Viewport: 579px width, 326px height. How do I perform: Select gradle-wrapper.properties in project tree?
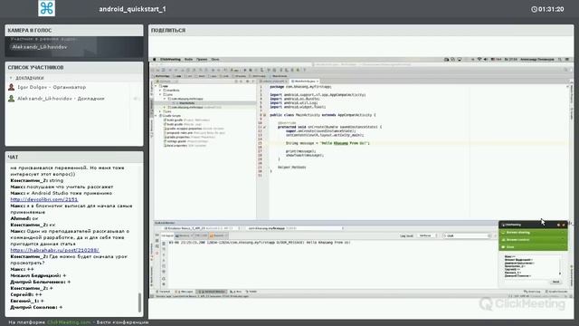tap(194, 129)
